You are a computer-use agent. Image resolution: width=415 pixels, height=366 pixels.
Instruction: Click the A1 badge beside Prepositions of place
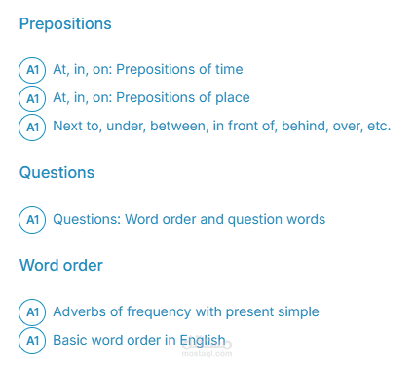32,98
